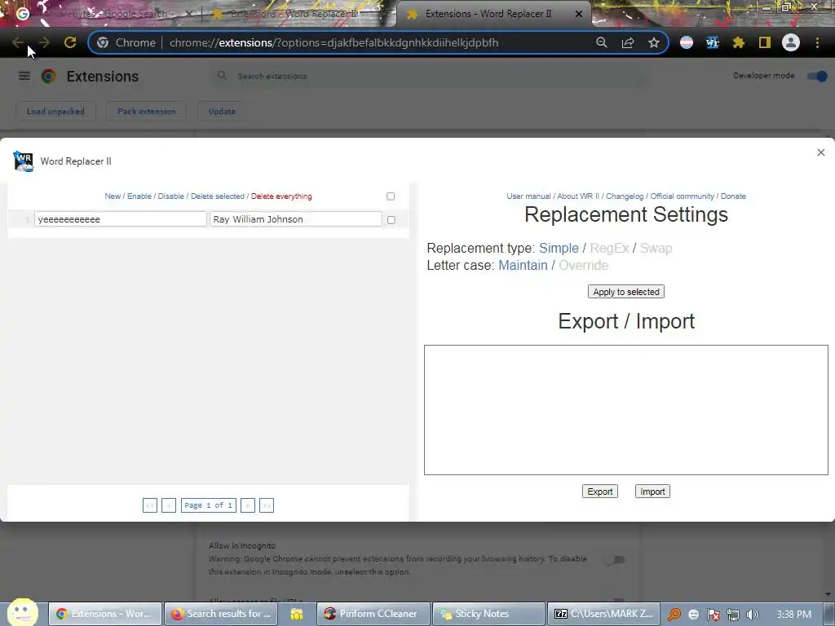
Task: Open the Chrome profile avatar
Action: point(791,42)
